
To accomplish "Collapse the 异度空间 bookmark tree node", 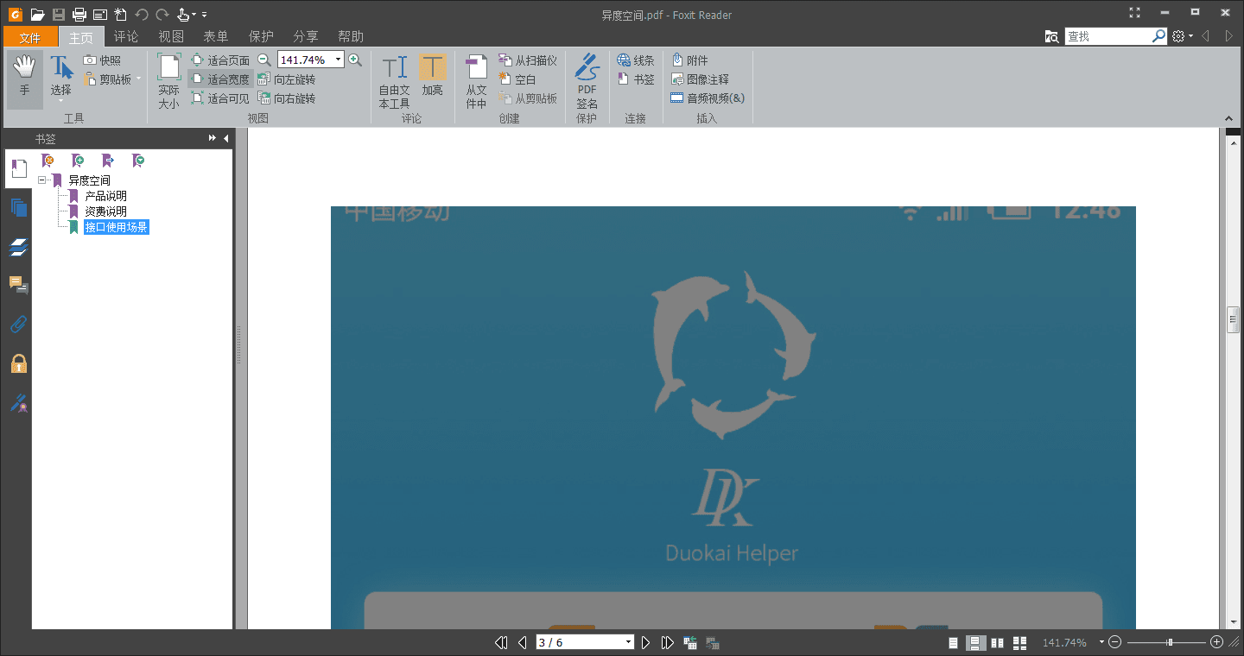I will coord(41,180).
